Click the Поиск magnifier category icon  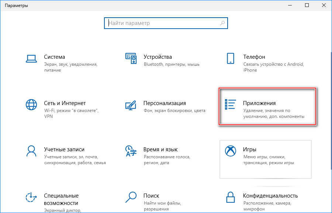(x=131, y=197)
